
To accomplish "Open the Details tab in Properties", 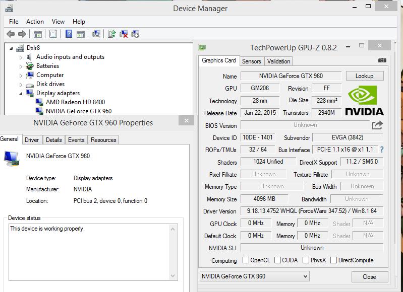I will [x=53, y=140].
